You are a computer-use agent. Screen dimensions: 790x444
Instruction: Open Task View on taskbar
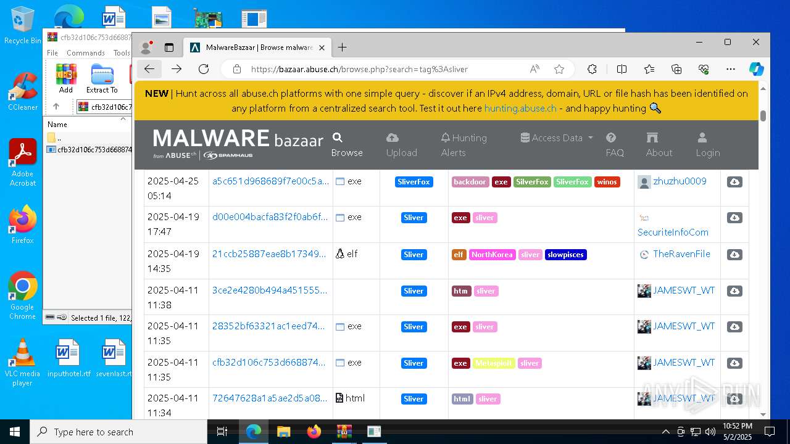[x=222, y=432]
